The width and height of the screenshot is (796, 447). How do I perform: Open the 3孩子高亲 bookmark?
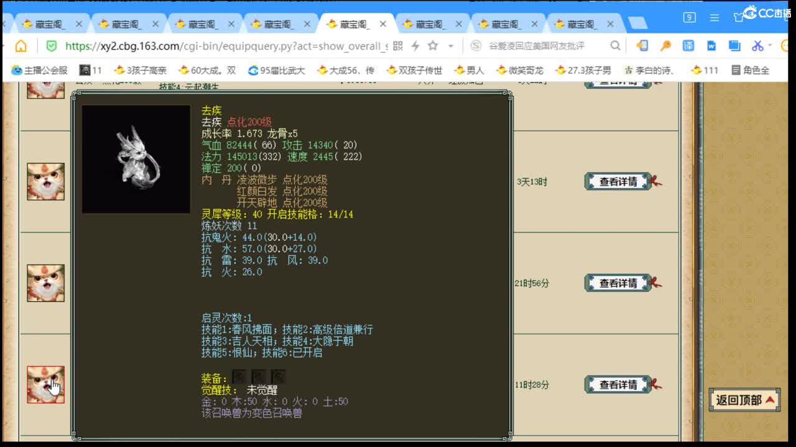(141, 70)
